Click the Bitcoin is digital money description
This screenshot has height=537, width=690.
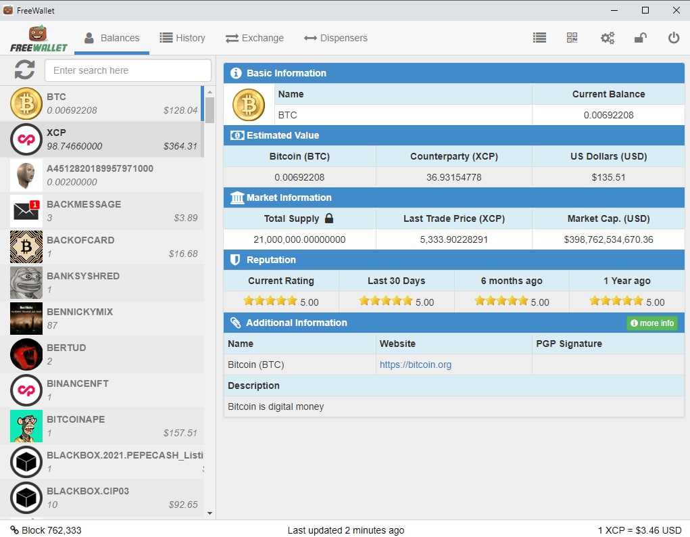(x=276, y=406)
